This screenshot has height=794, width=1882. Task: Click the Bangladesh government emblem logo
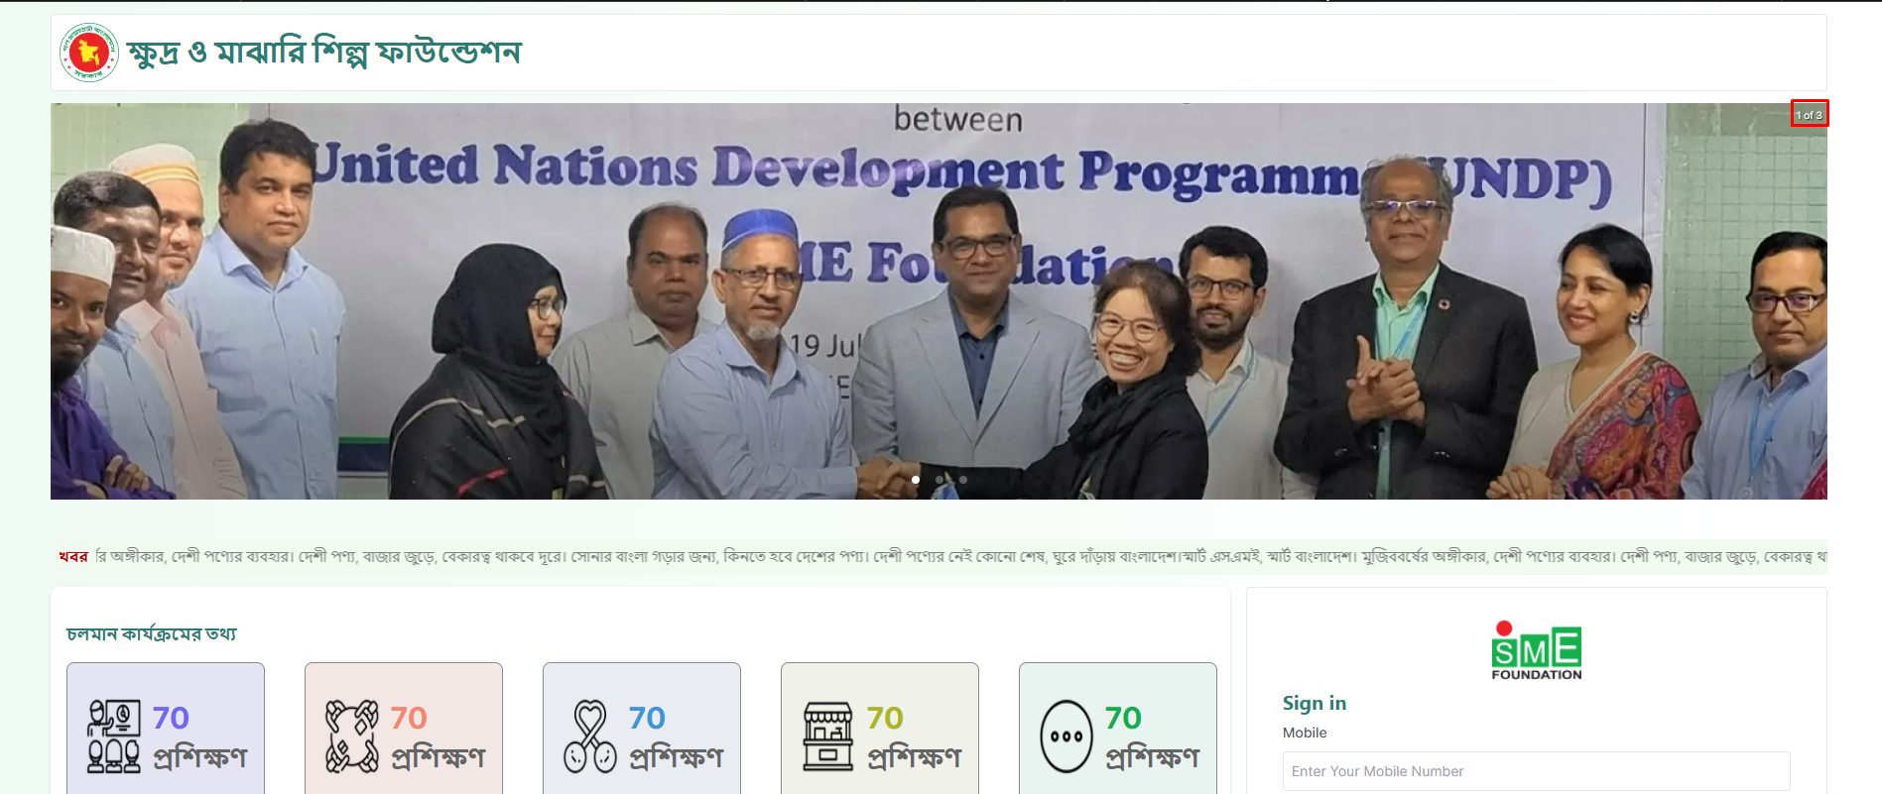[88, 53]
